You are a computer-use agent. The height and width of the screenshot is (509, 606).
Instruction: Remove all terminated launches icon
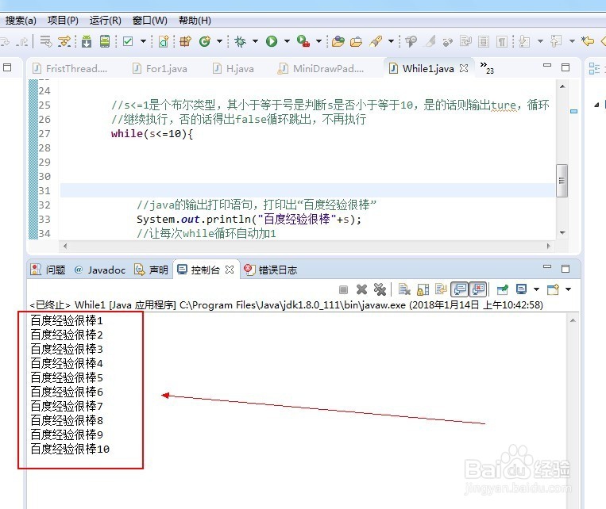click(380, 289)
